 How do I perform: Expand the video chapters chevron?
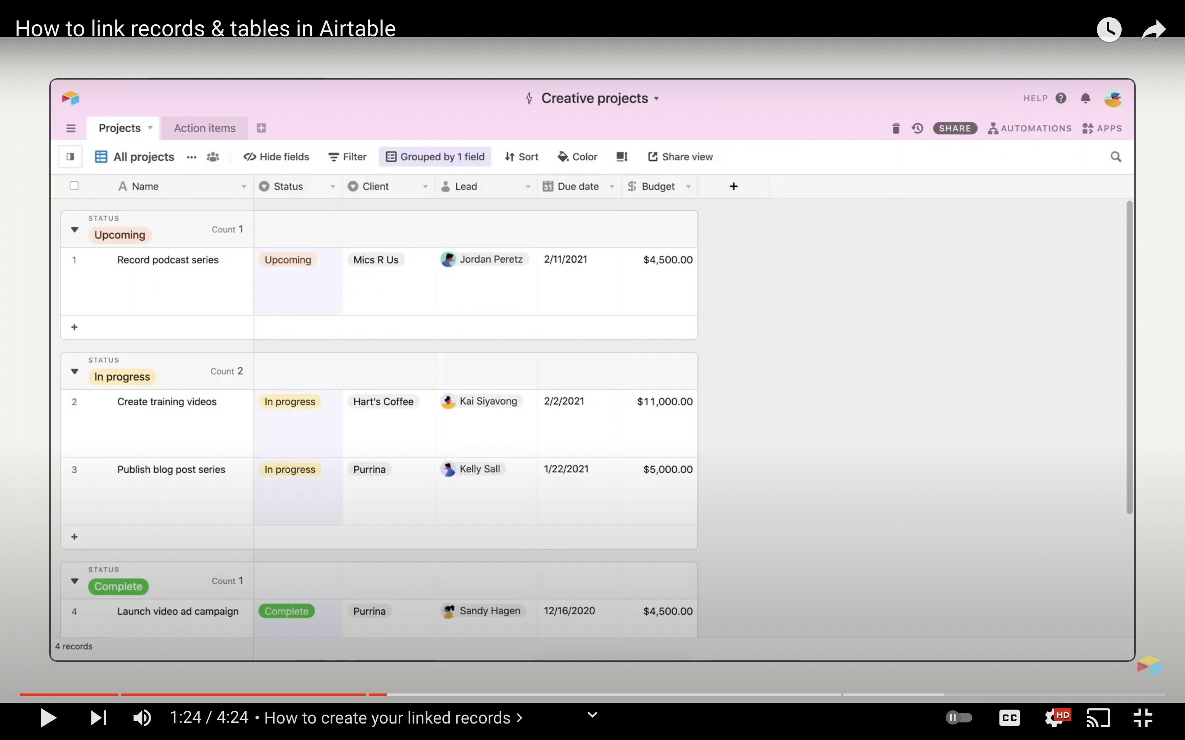point(592,715)
